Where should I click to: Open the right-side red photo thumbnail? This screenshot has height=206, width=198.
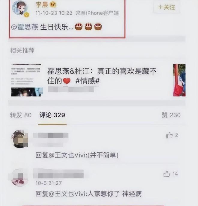(179, 80)
